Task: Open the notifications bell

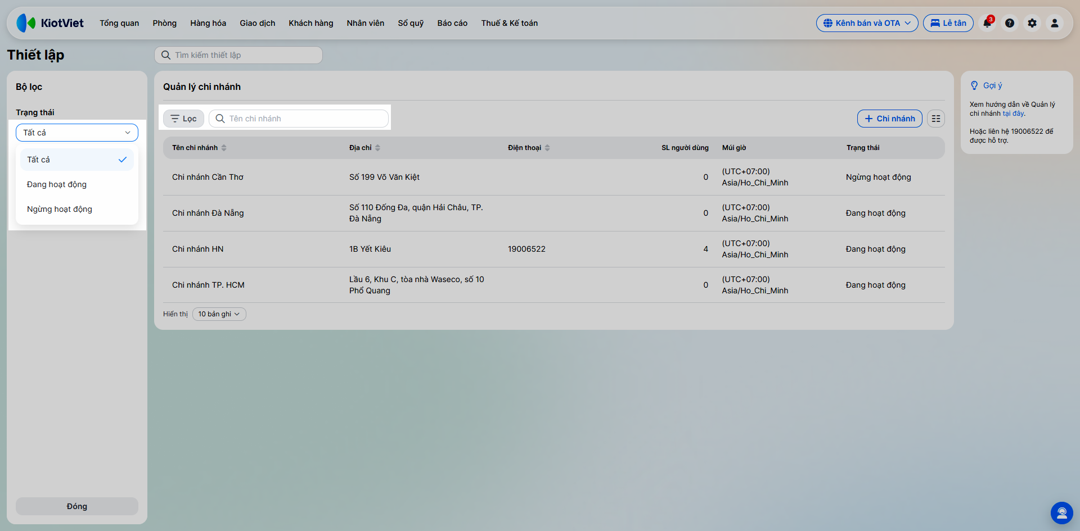Action: pos(987,23)
